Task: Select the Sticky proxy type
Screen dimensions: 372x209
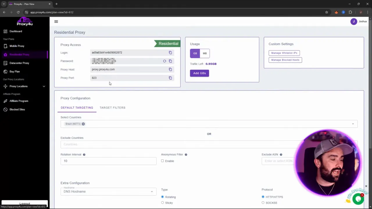Action: click(x=162, y=203)
